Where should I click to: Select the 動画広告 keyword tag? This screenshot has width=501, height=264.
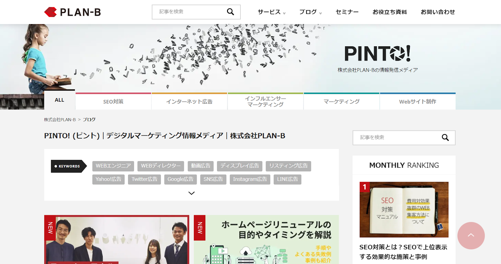201,166
